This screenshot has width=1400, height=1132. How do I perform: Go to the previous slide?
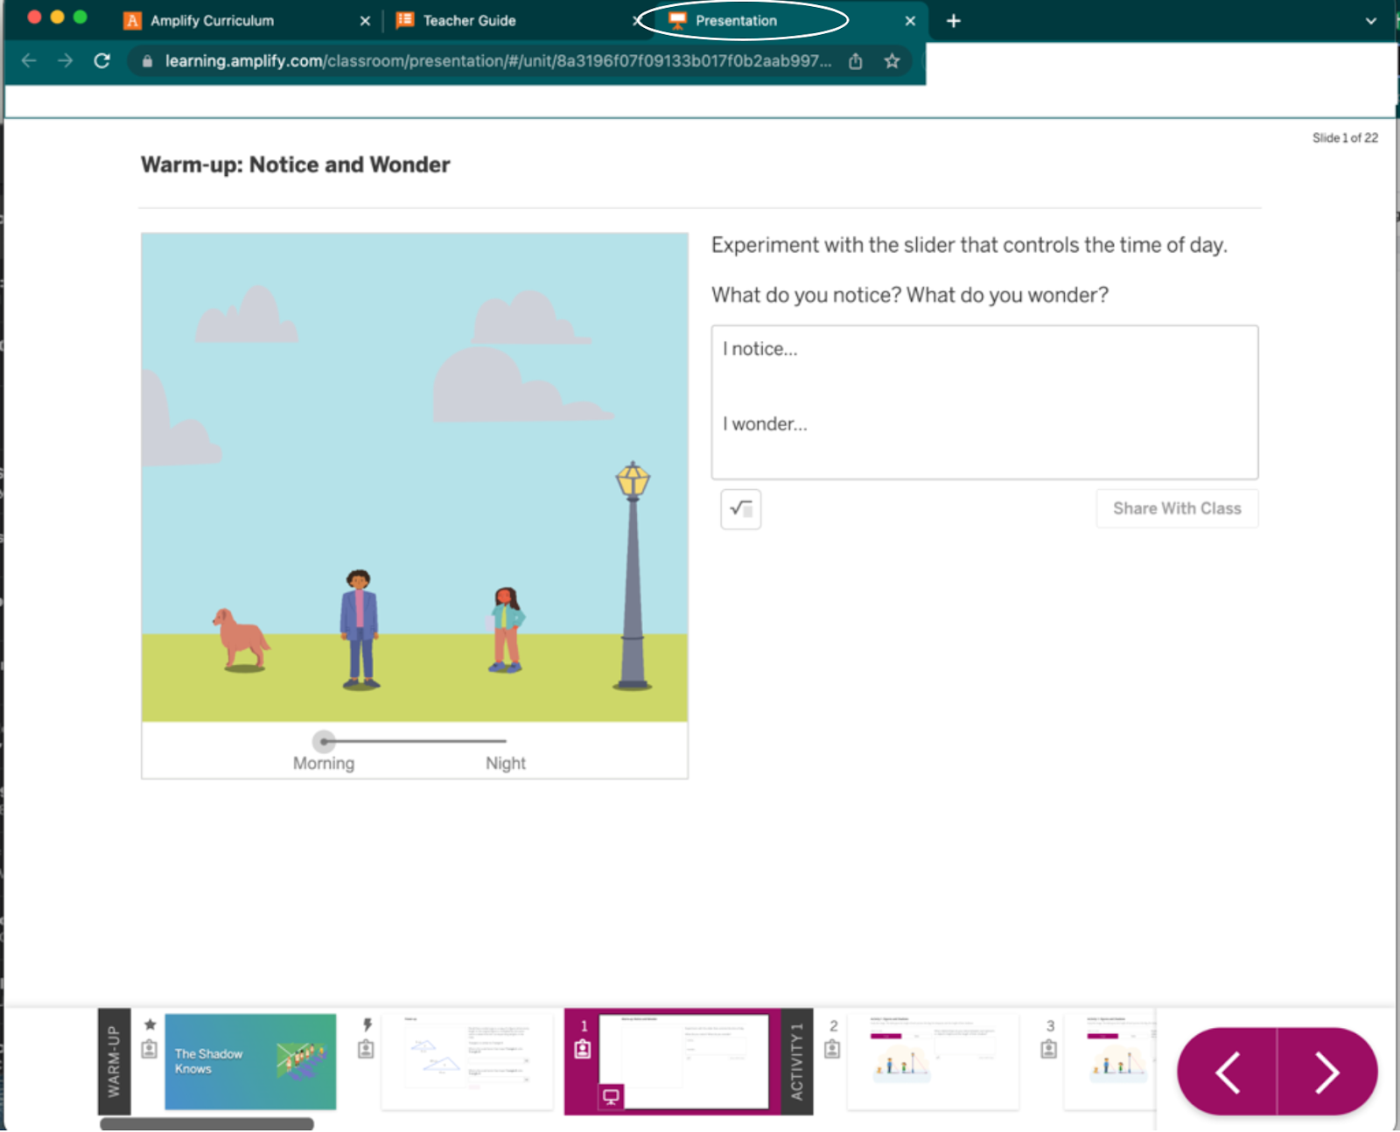click(1228, 1073)
